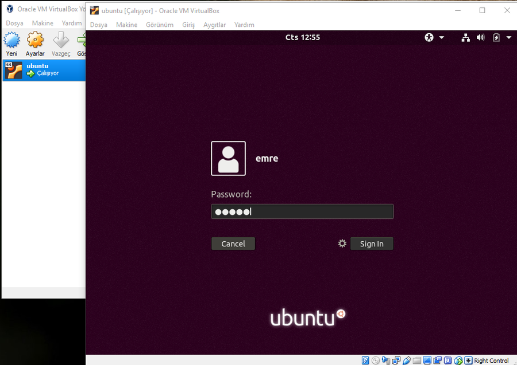
Task: Click the network adapters status icon
Action: (x=396, y=360)
